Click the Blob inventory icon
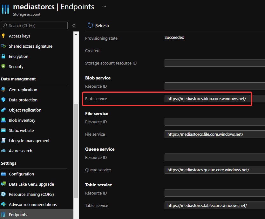Image resolution: width=265 pixels, height=219 pixels. [x=3, y=120]
